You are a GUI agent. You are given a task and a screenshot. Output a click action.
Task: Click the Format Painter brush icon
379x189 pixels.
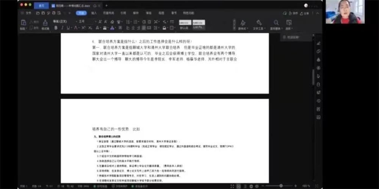pos(45,23)
